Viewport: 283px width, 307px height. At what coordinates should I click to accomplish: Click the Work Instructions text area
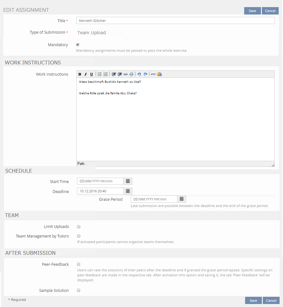(x=176, y=119)
